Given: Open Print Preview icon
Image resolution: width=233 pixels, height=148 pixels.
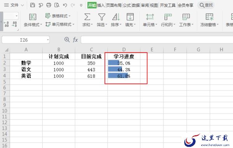Looking at the screenshot, I should pyautogui.click(x=57, y=5).
